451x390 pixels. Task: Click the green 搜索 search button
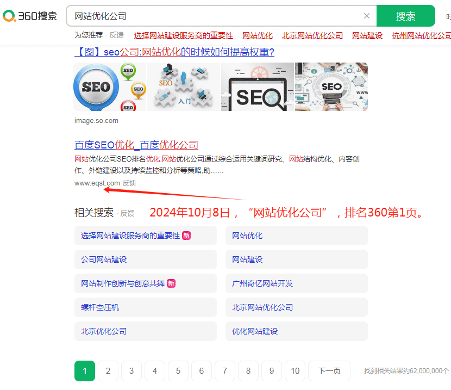click(x=405, y=16)
